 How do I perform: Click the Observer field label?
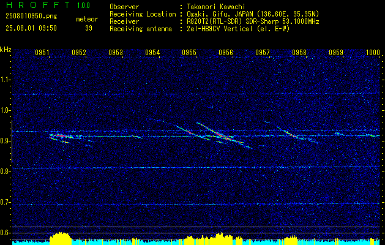[124, 7]
